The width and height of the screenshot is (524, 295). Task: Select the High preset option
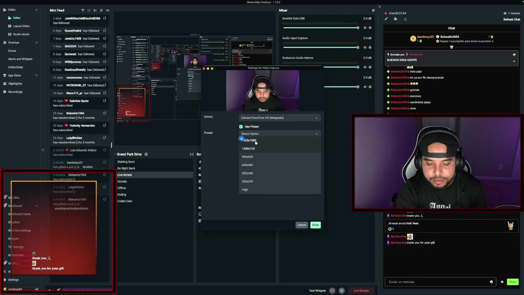[280, 190]
